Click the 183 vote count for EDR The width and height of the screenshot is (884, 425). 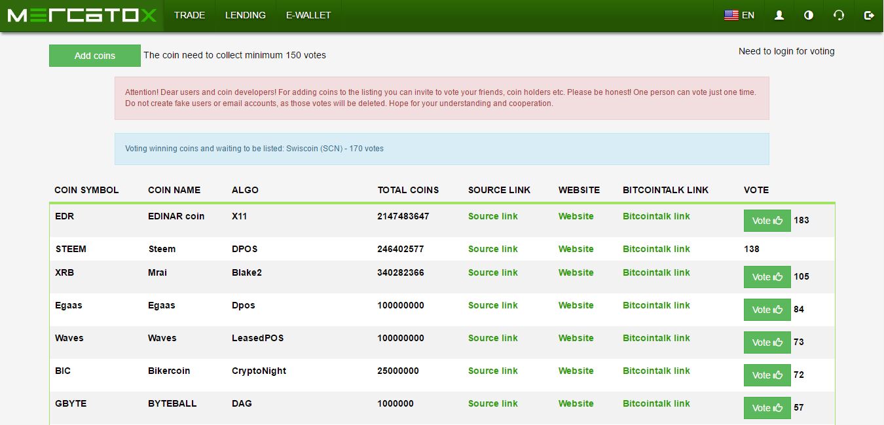pos(801,221)
